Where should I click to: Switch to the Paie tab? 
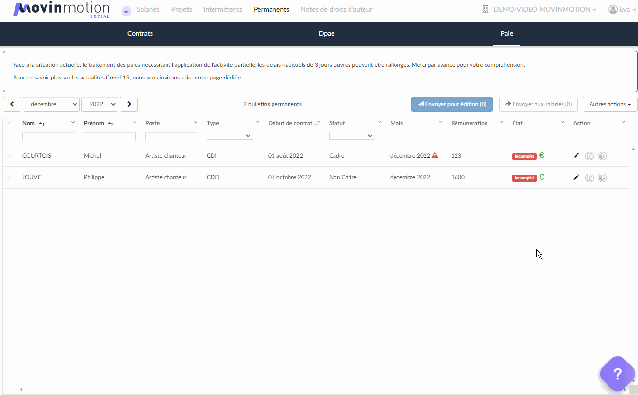coord(507,34)
